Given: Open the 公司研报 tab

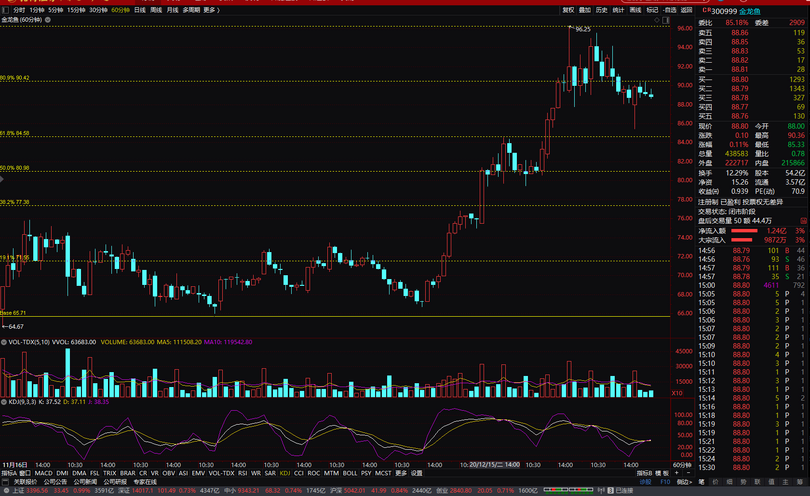Looking at the screenshot, I should (x=115, y=482).
